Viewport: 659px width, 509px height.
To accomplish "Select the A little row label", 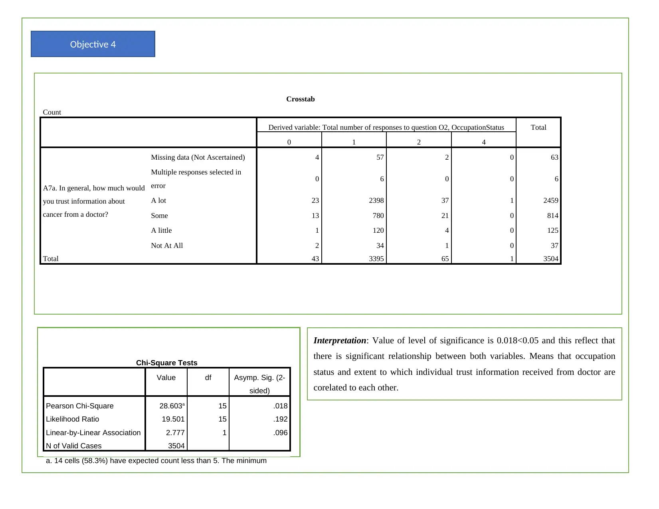I will click(x=161, y=230).
